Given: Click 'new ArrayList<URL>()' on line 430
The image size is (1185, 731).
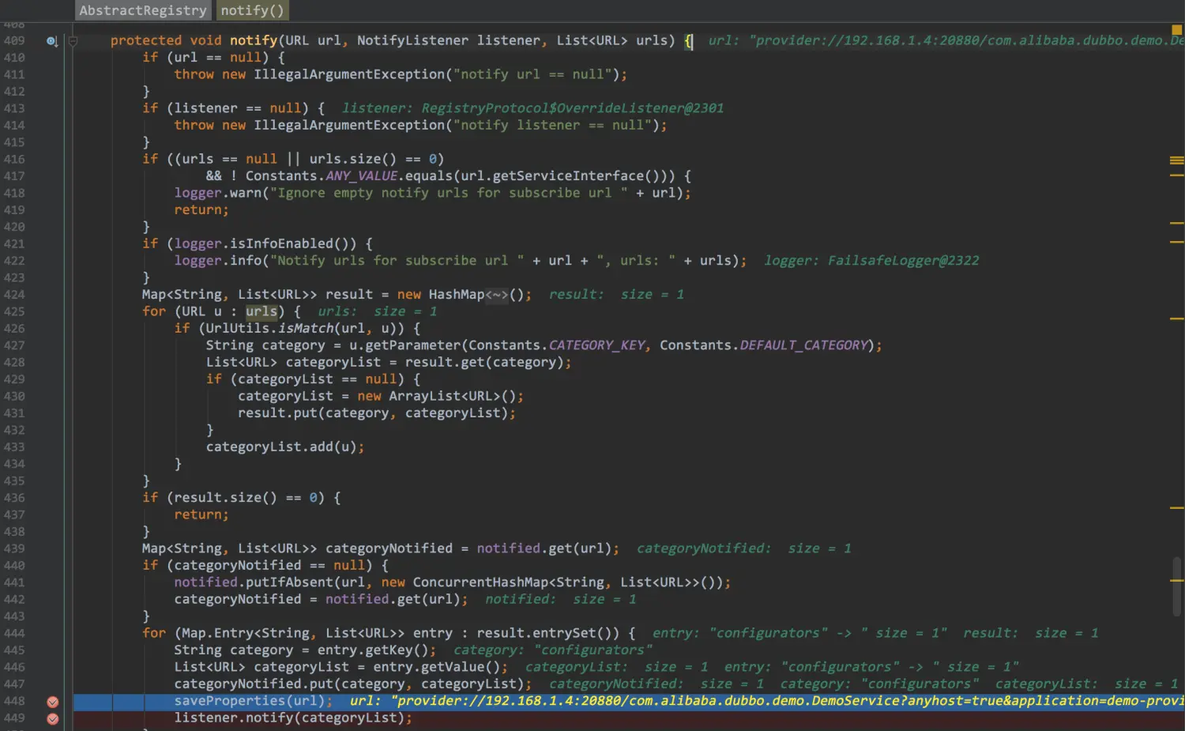Looking at the screenshot, I should (437, 396).
